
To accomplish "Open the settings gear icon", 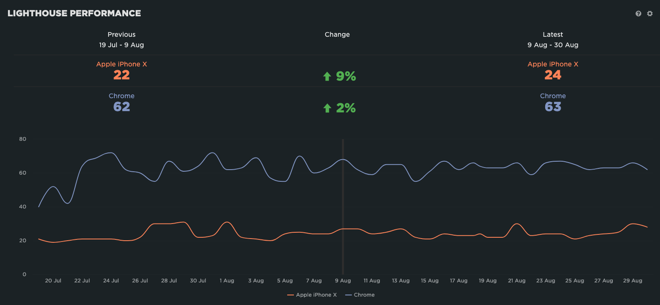I will click(650, 14).
